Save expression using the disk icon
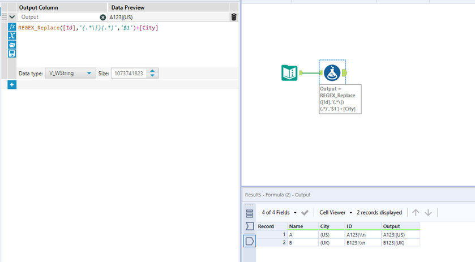Viewport: 475px width, 262px height. coord(12,54)
